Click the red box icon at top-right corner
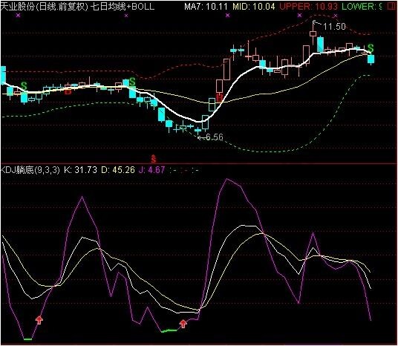This screenshot has height=346, width=398. (x=392, y=7)
